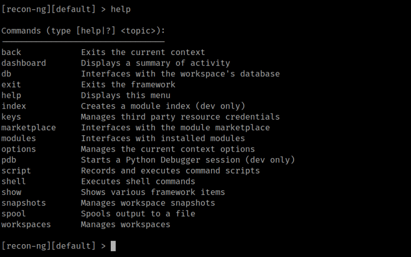The width and height of the screenshot is (411, 257).
Task: Select the 'options' command name
Action: pyautogui.click(x=19, y=149)
